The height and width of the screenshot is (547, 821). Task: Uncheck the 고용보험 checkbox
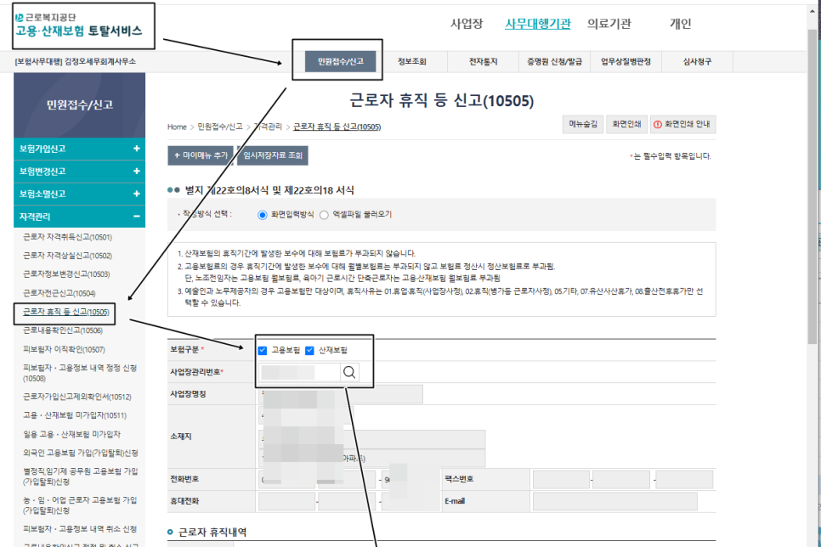pyautogui.click(x=263, y=350)
